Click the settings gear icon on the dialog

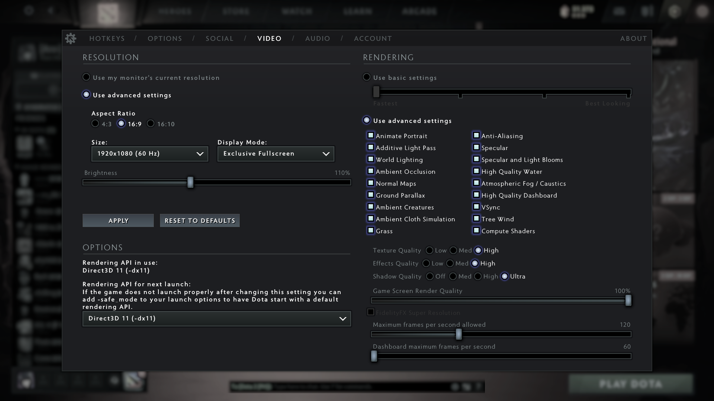[71, 38]
